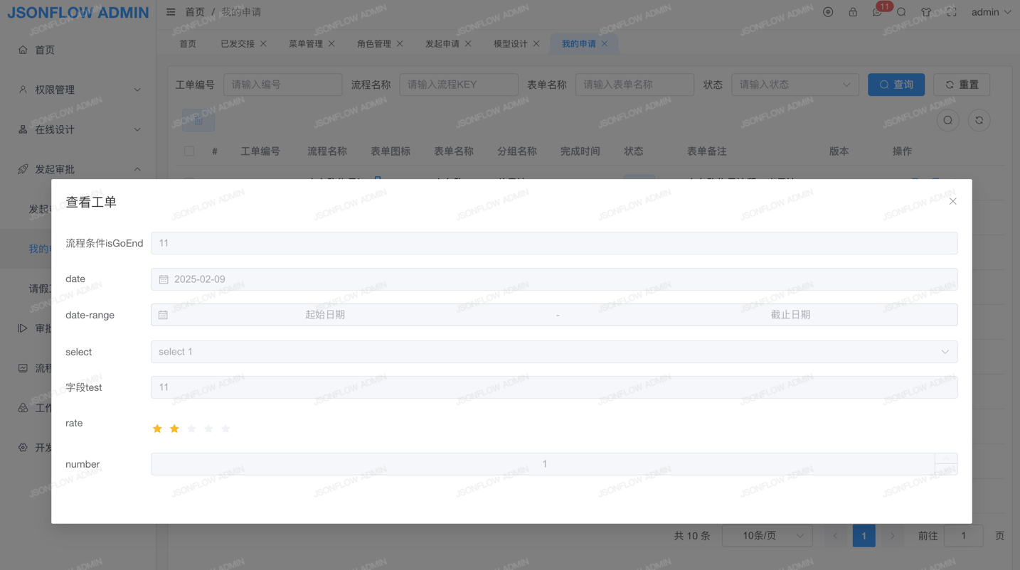Close the 查看工单 dialog
Viewport: 1020px width, 570px height.
(952, 202)
